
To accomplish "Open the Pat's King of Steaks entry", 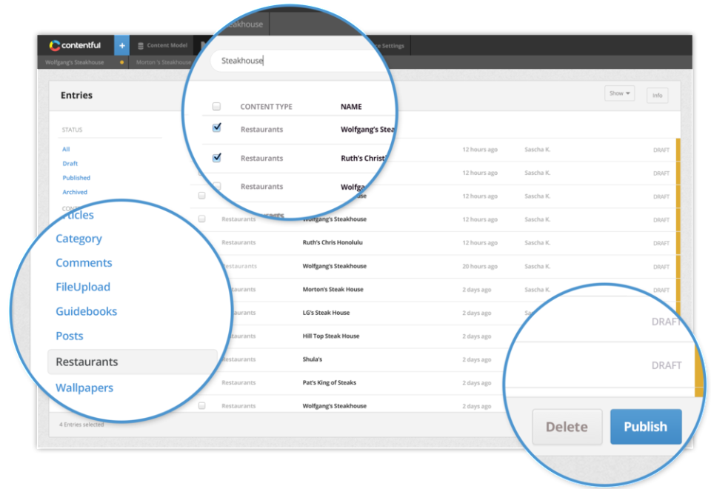I will (x=329, y=382).
